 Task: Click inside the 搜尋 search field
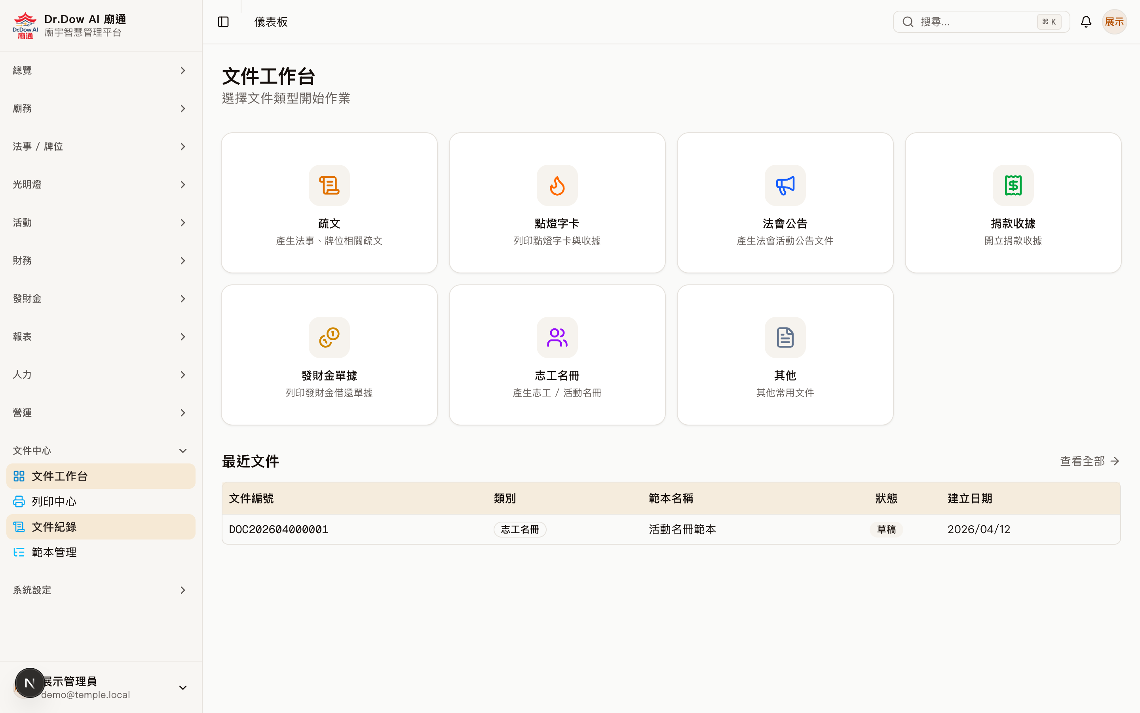980,21
